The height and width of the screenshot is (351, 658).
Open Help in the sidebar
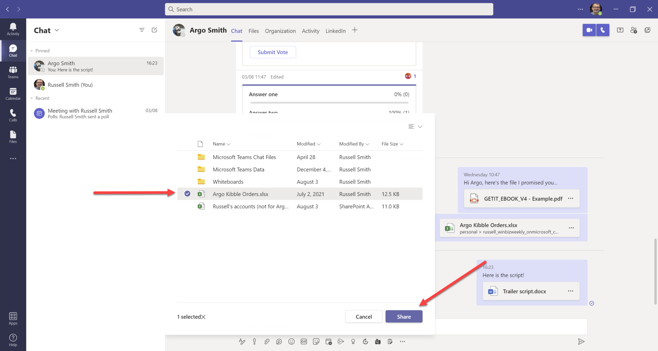(x=13, y=340)
